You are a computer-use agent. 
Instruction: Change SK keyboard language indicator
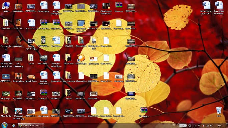point(174,125)
